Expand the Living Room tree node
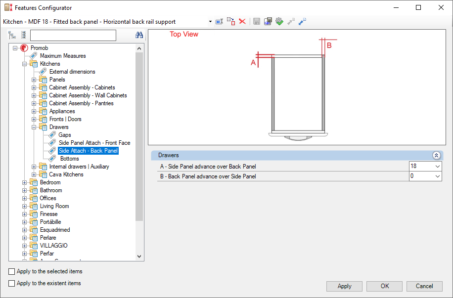The width and height of the screenshot is (453, 298). coord(25,206)
